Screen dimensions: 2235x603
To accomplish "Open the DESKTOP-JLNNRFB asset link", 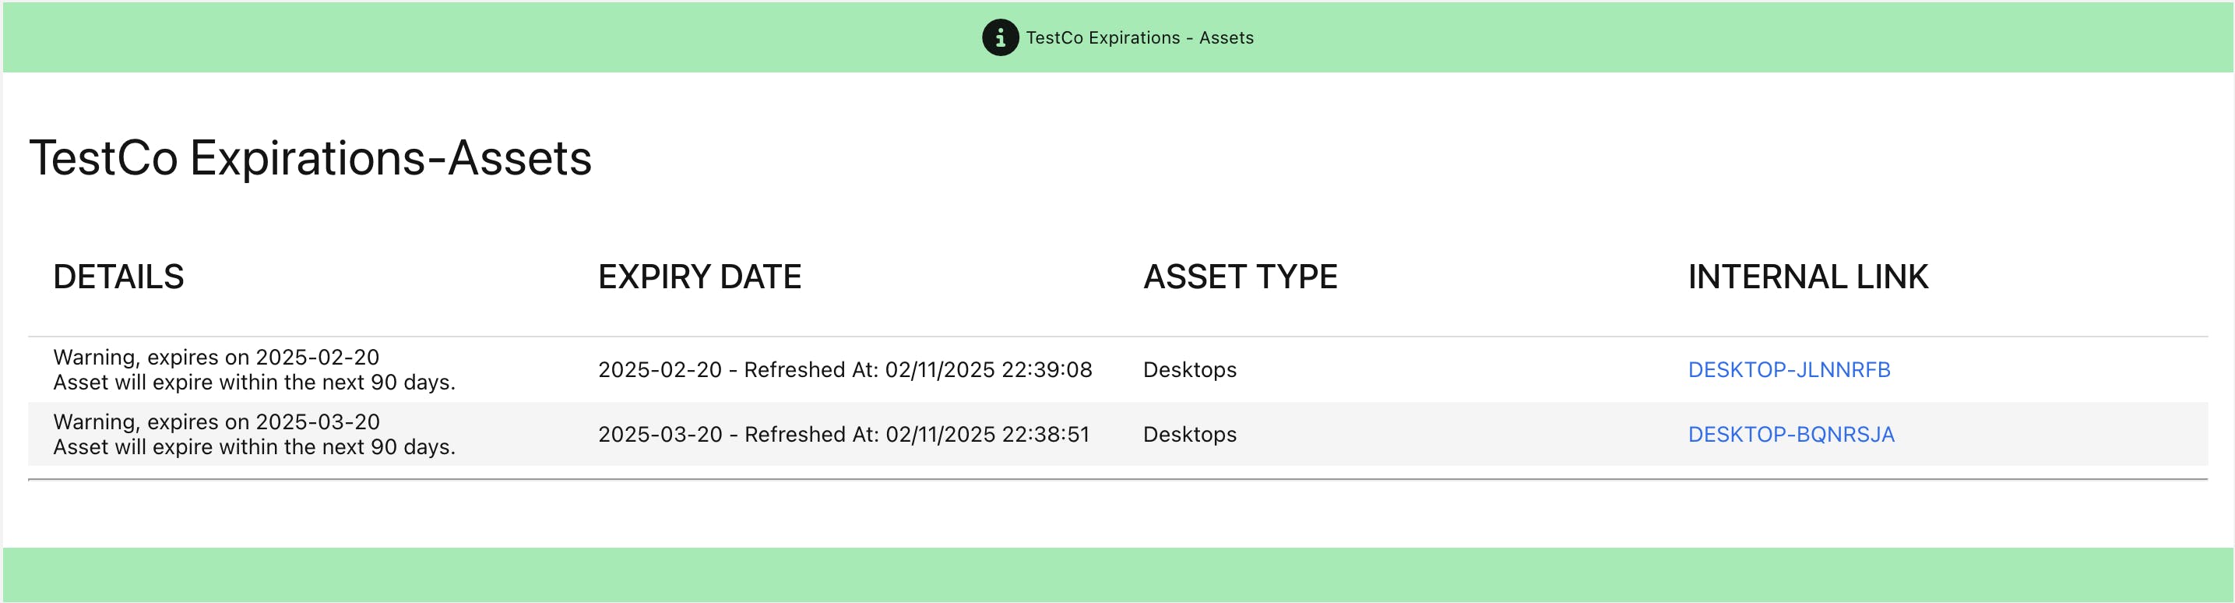I will pos(1788,369).
